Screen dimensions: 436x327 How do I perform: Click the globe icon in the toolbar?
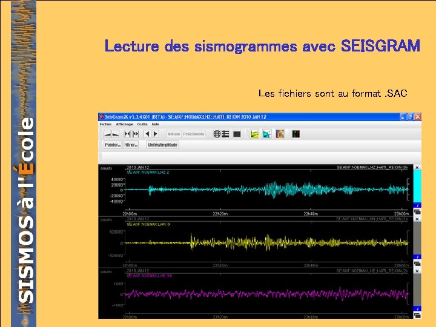[217, 134]
